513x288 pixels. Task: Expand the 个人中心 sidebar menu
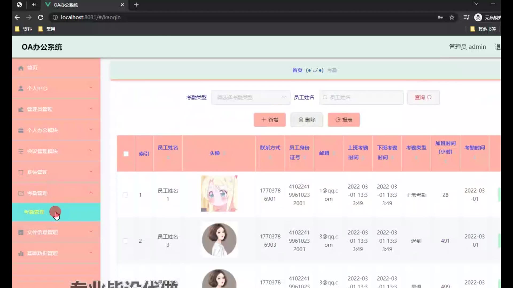56,88
